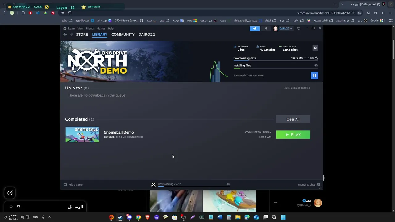This screenshot has height=222, width=395.
Task: Click the Peak 470.9 Mbps stat
Action: pyautogui.click(x=266, y=48)
